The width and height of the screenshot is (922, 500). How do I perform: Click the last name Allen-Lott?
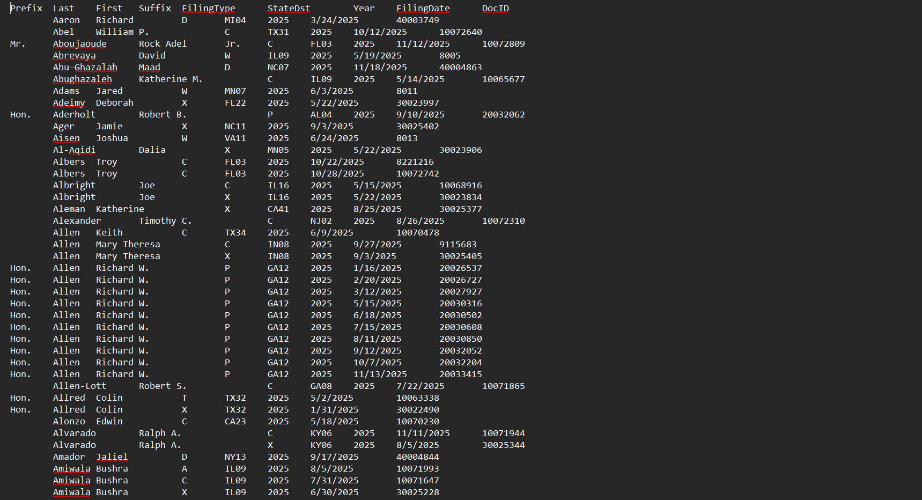click(x=79, y=386)
